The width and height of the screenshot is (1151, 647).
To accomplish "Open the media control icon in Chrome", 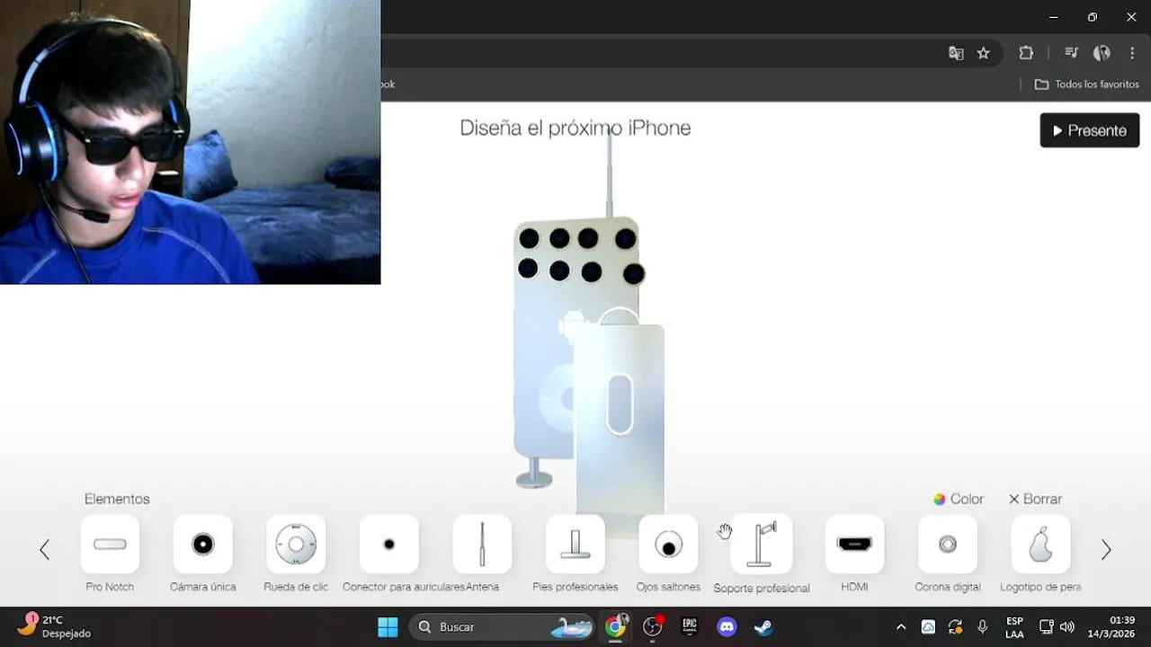I will coord(1071,53).
